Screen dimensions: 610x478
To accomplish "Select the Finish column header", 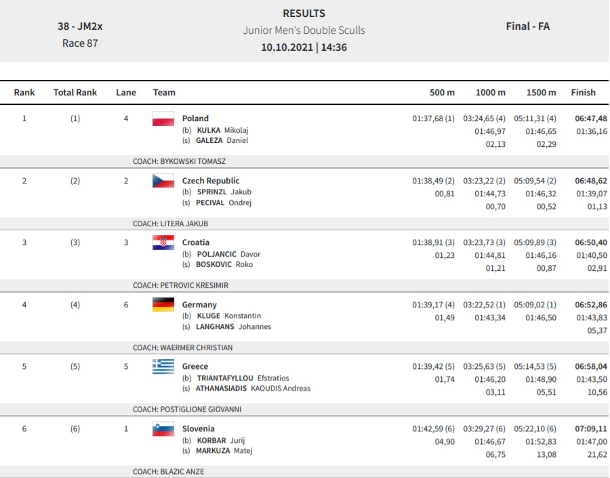I will coord(583,93).
